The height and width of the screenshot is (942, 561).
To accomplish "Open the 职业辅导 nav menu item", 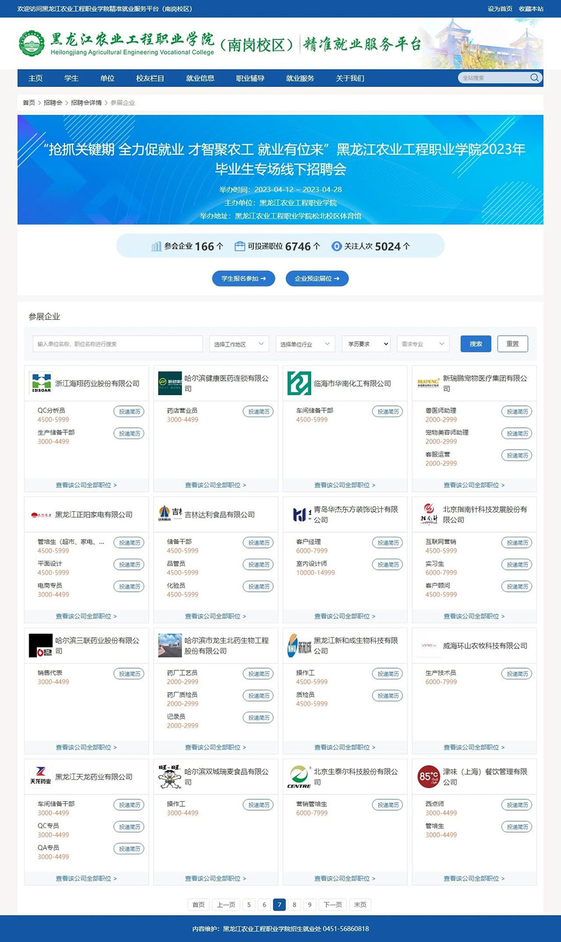I will [x=250, y=78].
